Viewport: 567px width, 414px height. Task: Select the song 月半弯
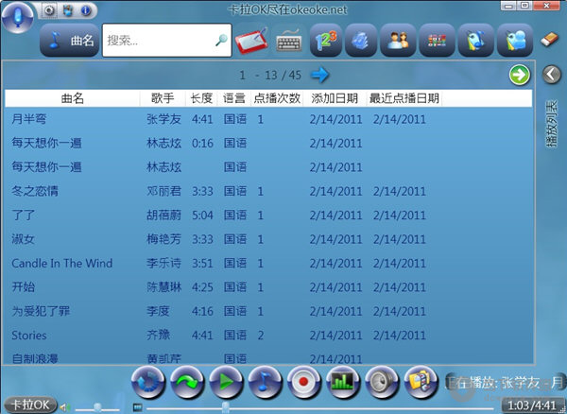(x=29, y=119)
